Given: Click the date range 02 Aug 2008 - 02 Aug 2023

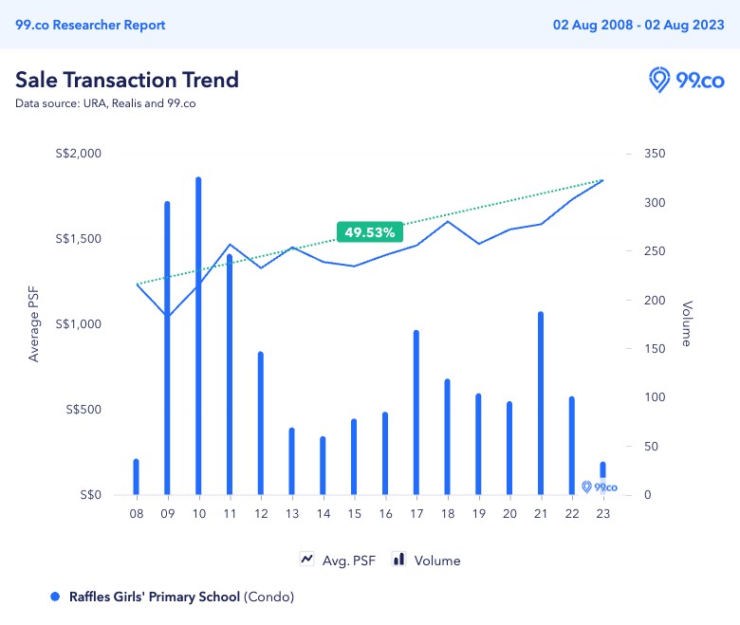Looking at the screenshot, I should [638, 25].
